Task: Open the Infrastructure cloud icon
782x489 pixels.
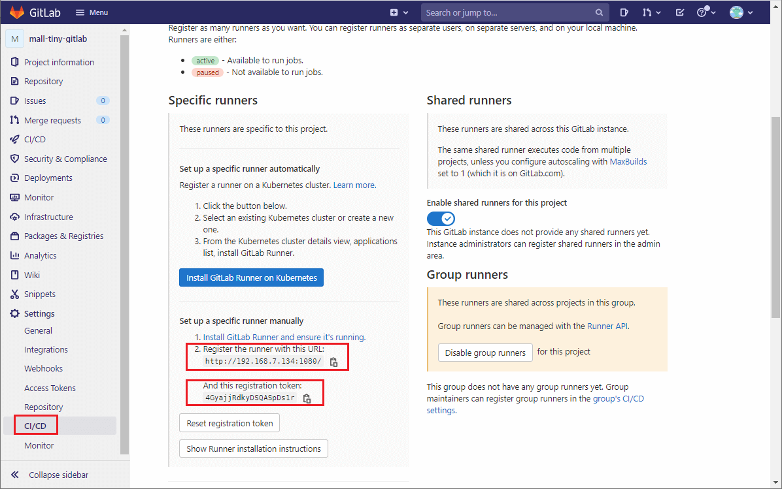Action: point(14,217)
